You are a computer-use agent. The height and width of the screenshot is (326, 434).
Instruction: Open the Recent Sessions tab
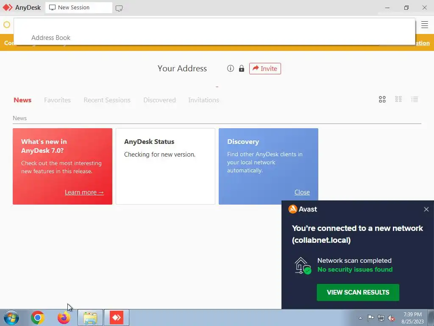[x=107, y=100]
